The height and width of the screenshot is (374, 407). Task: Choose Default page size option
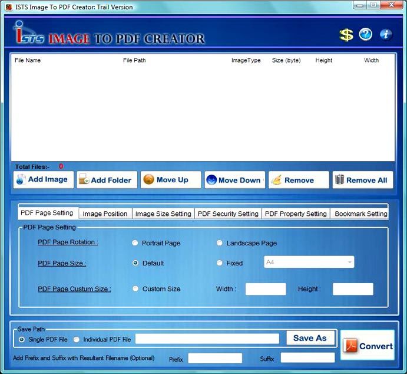(135, 263)
